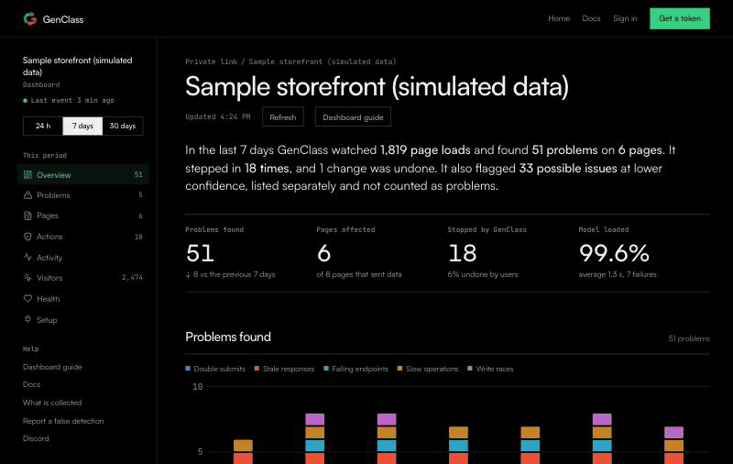Screen dimensions: 733x464
Task: Open What is collected link
Action: pos(52,403)
